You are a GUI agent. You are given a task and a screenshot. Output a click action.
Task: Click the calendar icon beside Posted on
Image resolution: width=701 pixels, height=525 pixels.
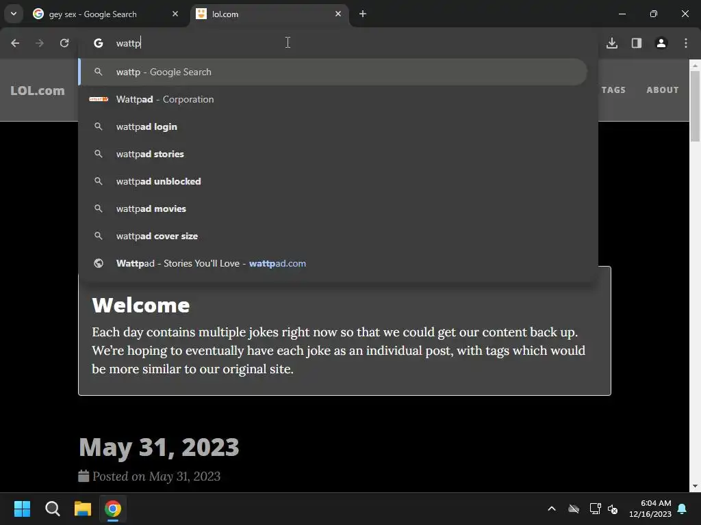pyautogui.click(x=84, y=476)
